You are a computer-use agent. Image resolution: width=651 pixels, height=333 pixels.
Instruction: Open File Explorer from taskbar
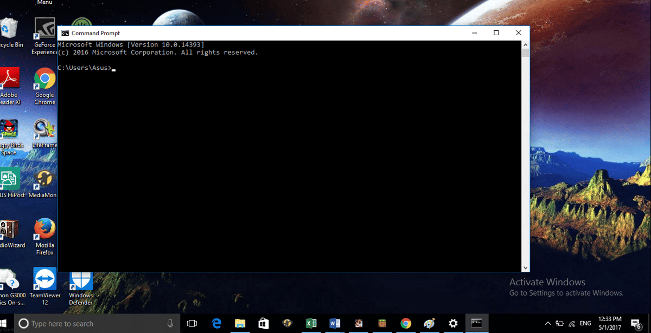tap(240, 323)
